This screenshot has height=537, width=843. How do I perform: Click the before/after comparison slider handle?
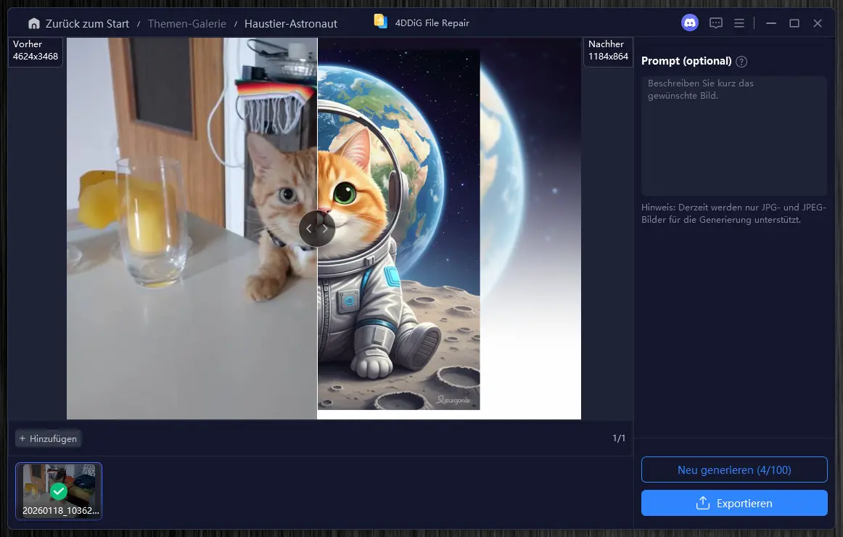click(317, 229)
